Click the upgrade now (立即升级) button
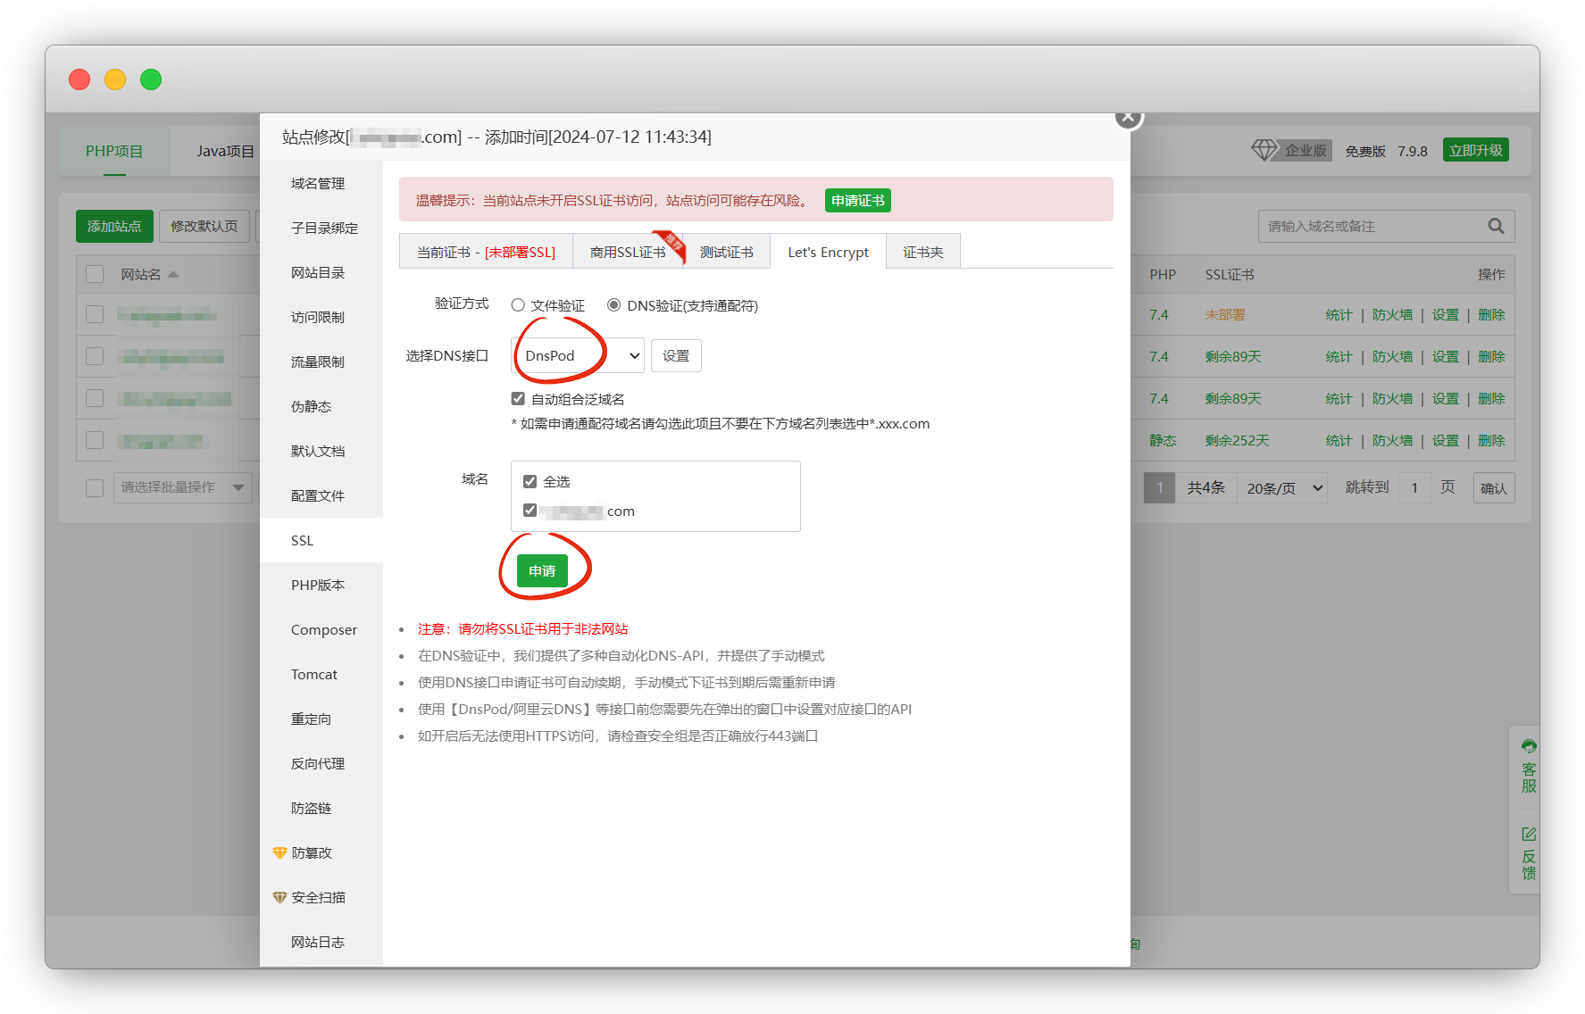This screenshot has height=1014, width=1585. click(x=1475, y=150)
